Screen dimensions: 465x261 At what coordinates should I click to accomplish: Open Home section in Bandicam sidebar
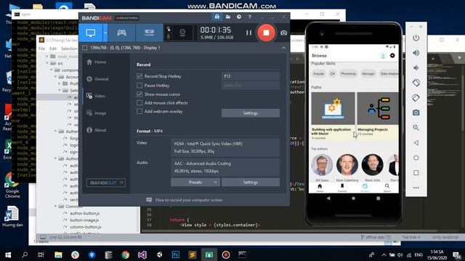pyautogui.click(x=97, y=62)
